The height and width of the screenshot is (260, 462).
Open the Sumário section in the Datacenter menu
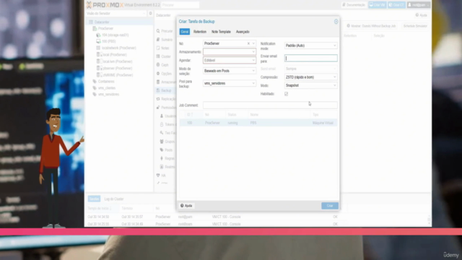pos(167,40)
